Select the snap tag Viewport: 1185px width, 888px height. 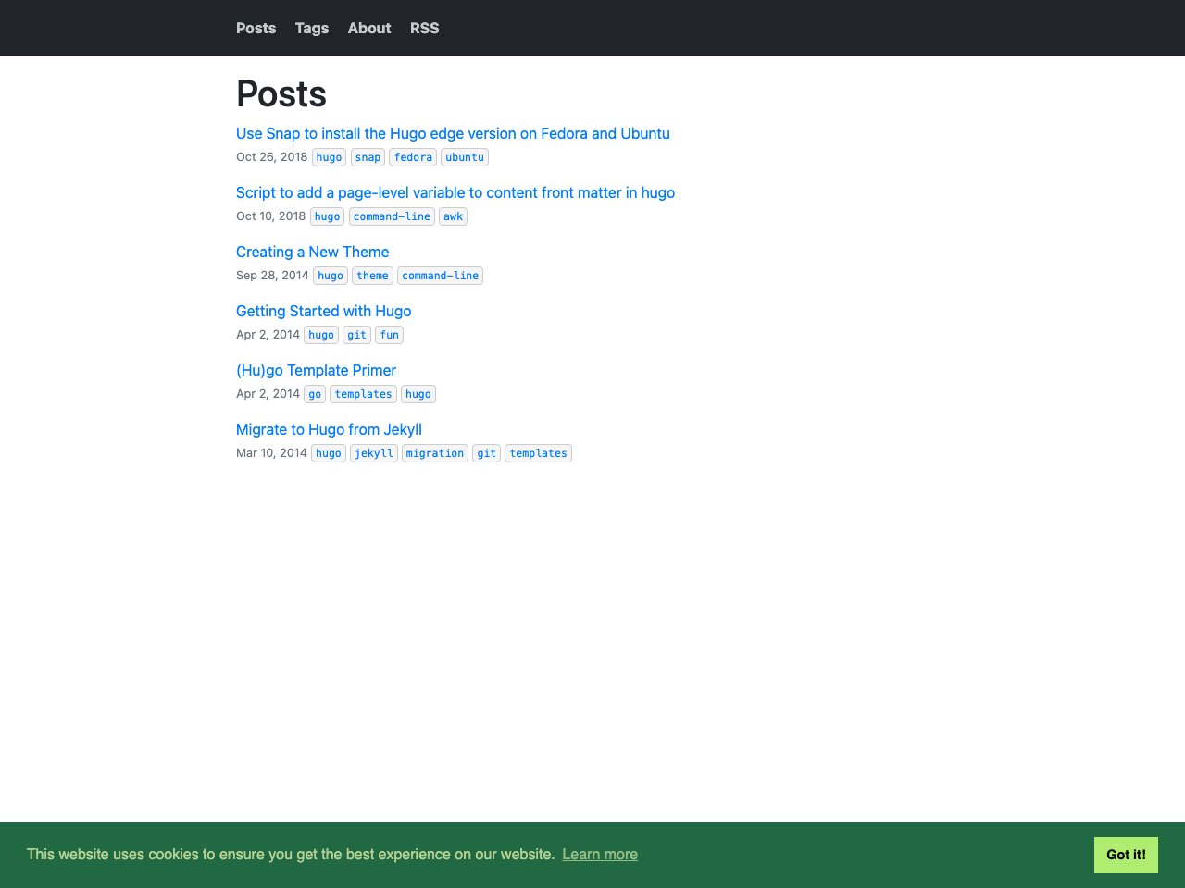(x=368, y=157)
